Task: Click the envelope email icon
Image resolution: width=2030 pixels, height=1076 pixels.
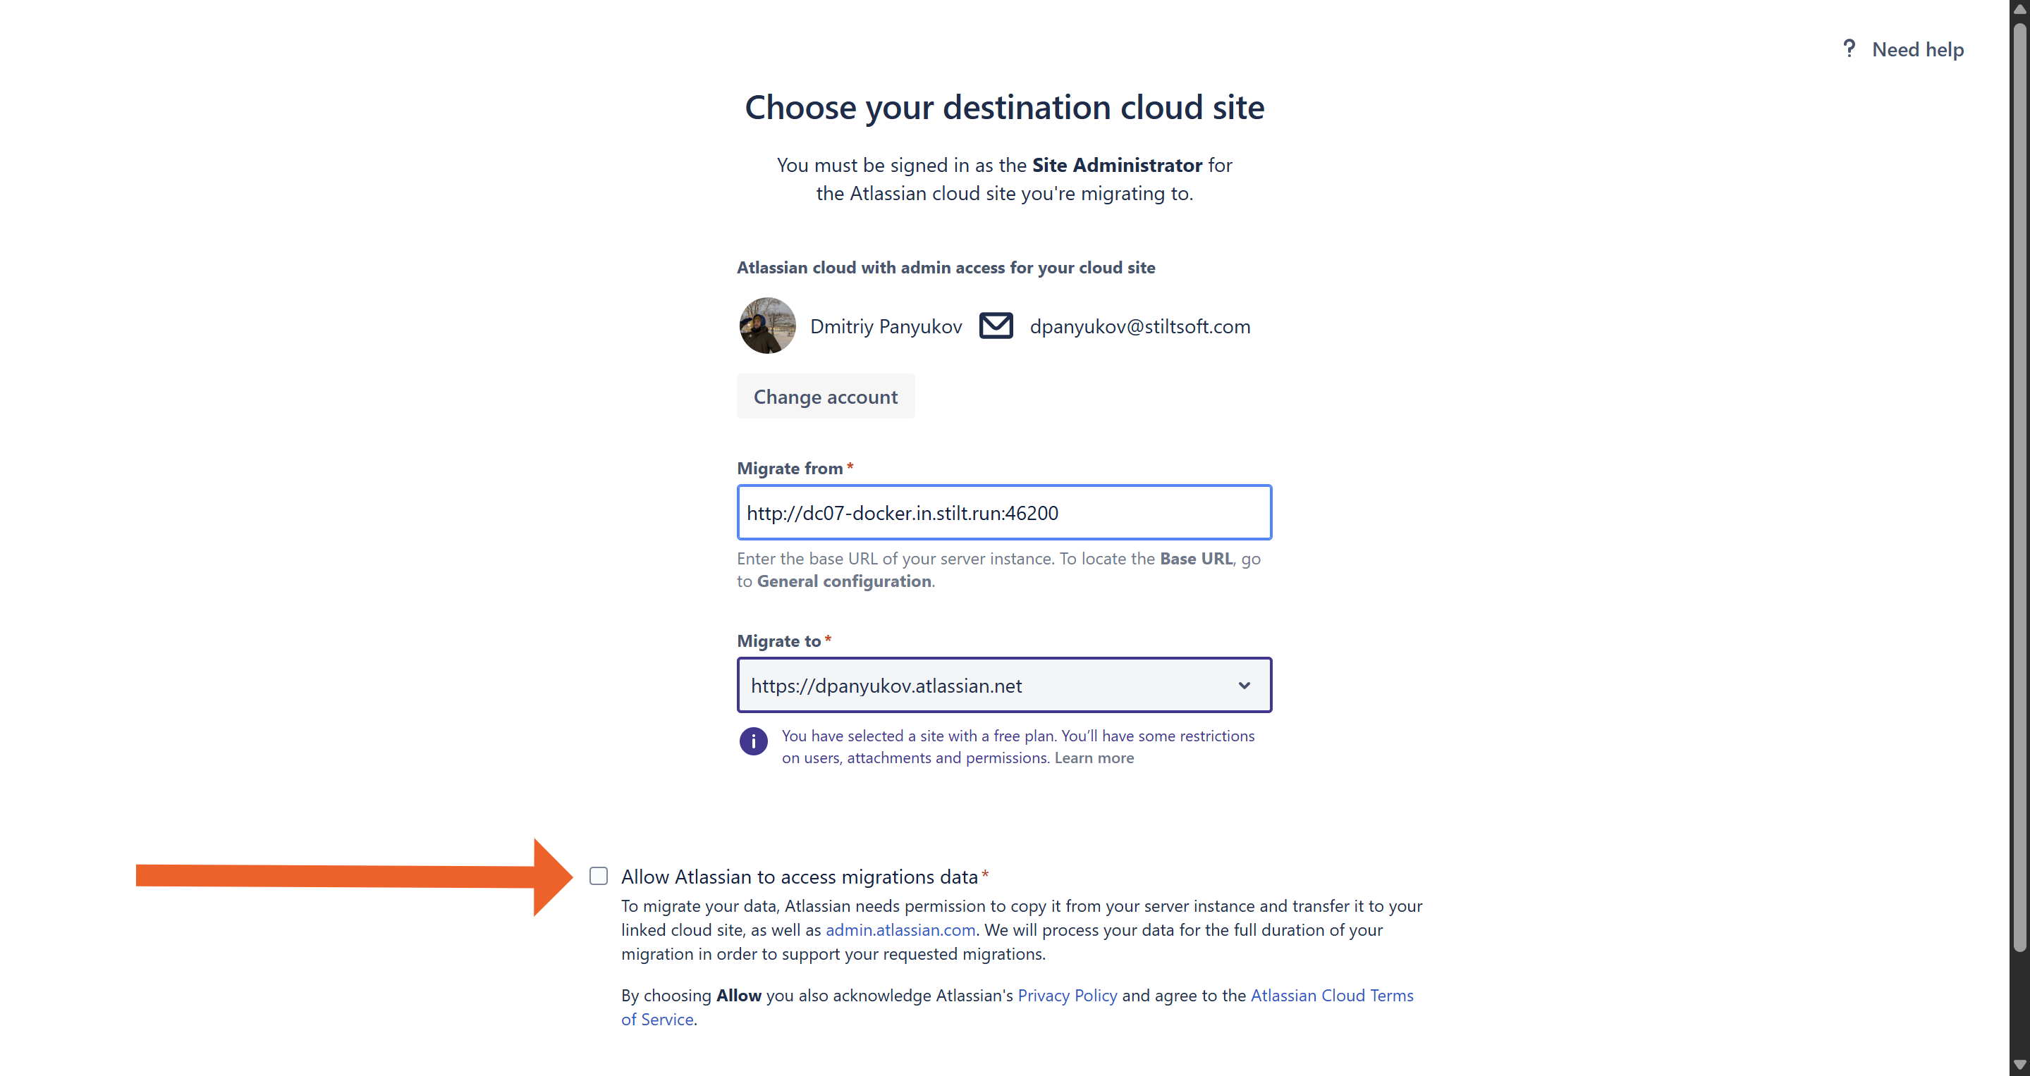Action: point(996,326)
